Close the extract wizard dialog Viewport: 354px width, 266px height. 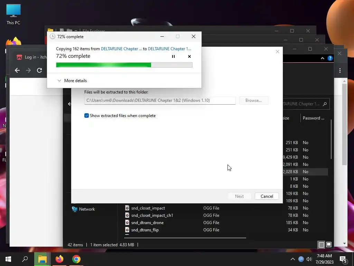278,52
